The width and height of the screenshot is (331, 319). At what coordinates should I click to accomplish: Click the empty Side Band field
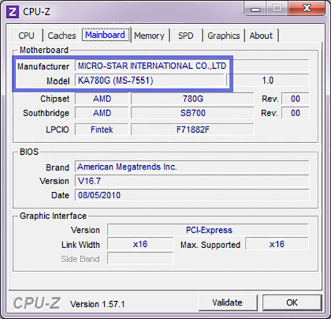click(x=140, y=258)
